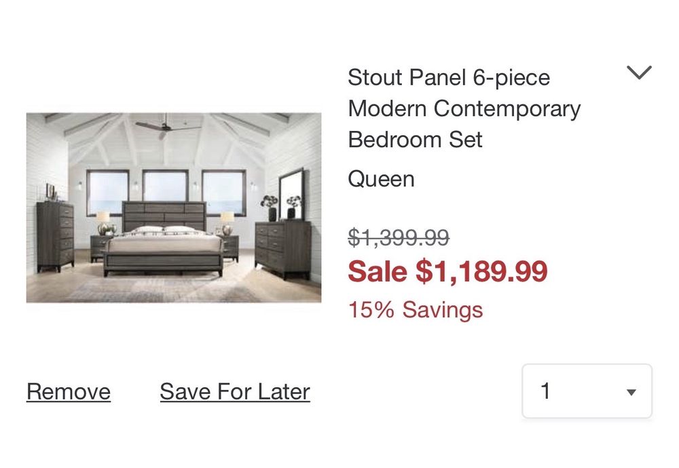Open the quantity dropdown box
This screenshot has width=679, height=468.
click(x=587, y=391)
